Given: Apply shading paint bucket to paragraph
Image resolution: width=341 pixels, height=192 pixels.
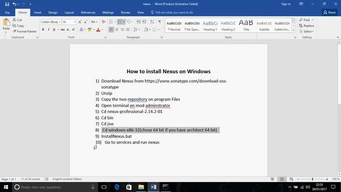Looking at the screenshot, I should pos(146,29).
